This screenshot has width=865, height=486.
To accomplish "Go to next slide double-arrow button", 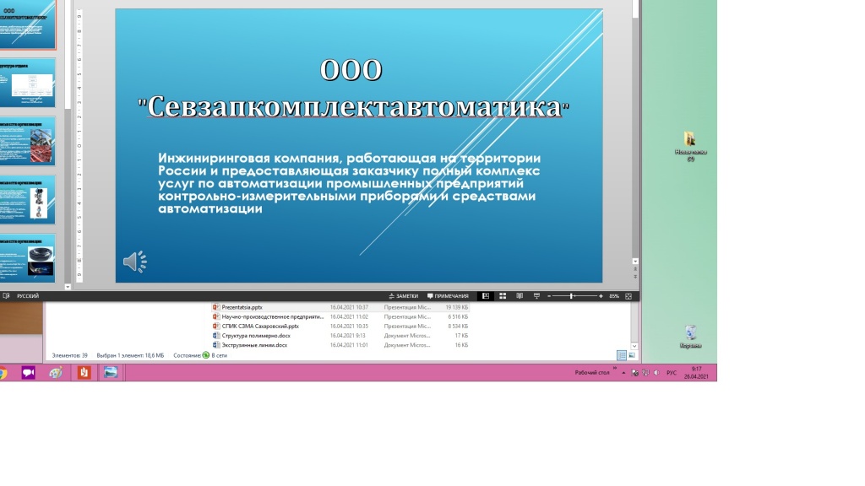I will 635,276.
